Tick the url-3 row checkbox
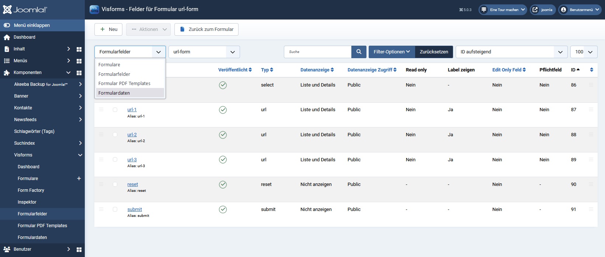 [115, 160]
